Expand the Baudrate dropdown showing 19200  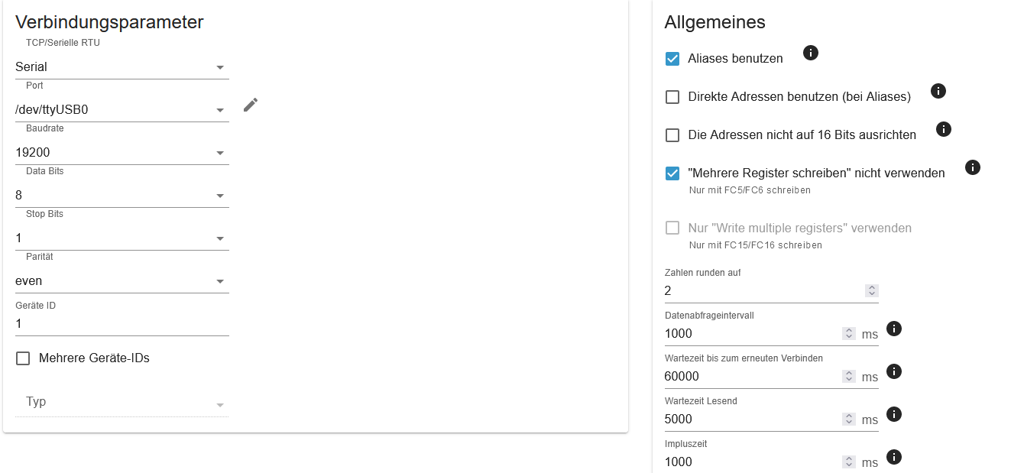[122, 153]
